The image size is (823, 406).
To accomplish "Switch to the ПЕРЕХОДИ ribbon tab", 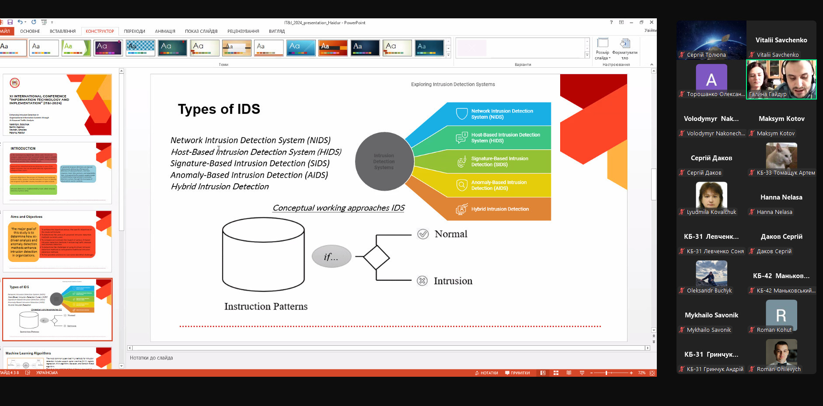I will pyautogui.click(x=134, y=31).
